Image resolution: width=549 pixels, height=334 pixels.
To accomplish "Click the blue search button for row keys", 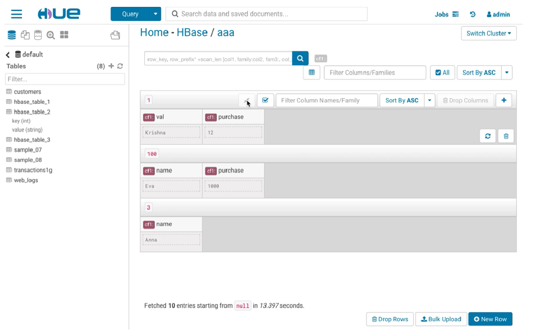I will pyautogui.click(x=300, y=58).
